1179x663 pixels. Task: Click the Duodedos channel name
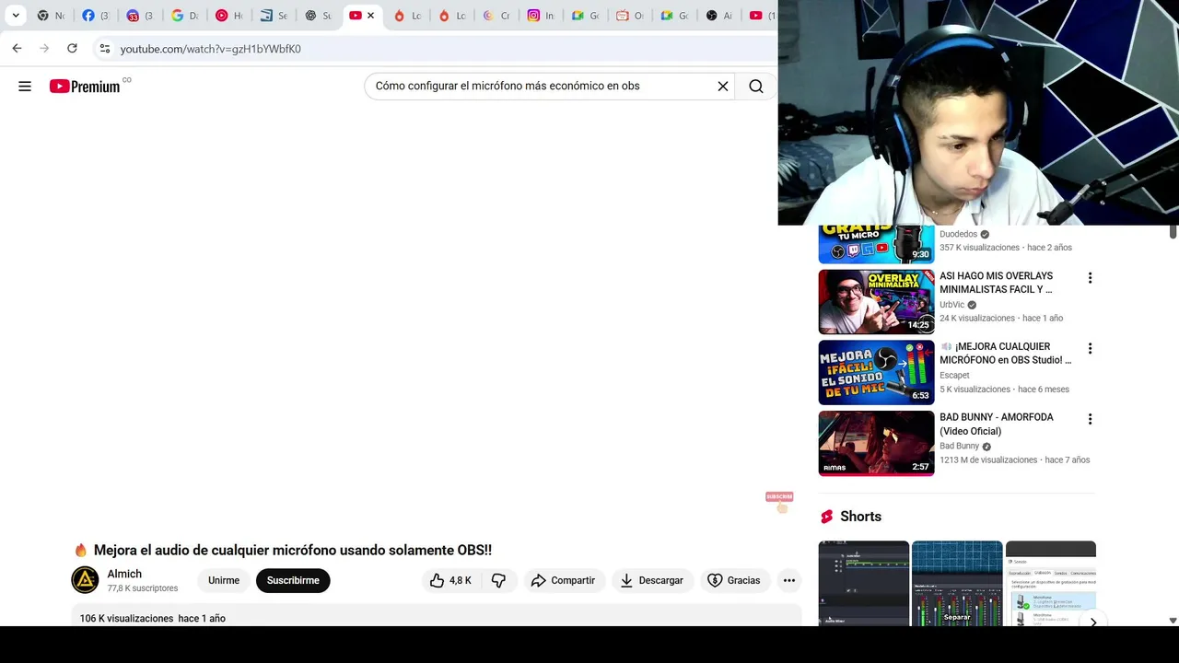coord(958,234)
